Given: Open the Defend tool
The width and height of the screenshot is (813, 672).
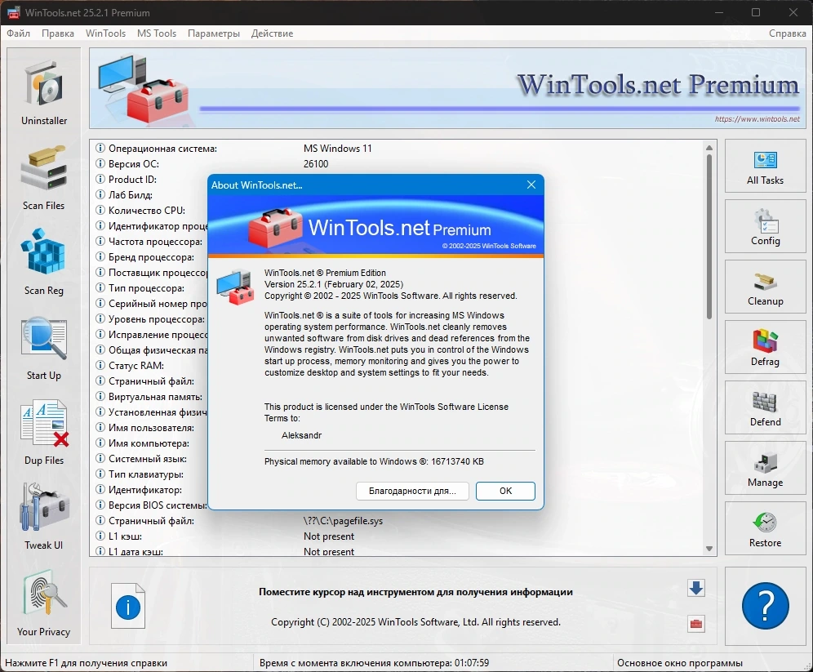Looking at the screenshot, I should click(765, 407).
